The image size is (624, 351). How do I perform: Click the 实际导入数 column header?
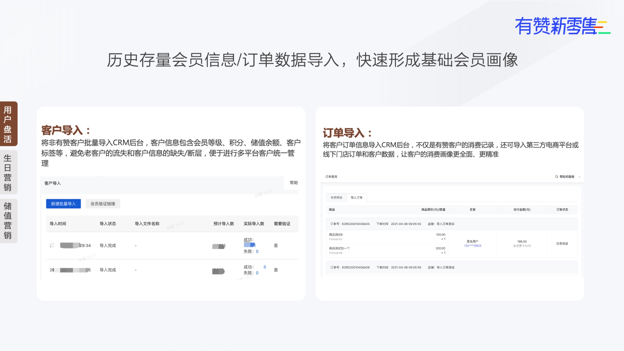(x=254, y=224)
